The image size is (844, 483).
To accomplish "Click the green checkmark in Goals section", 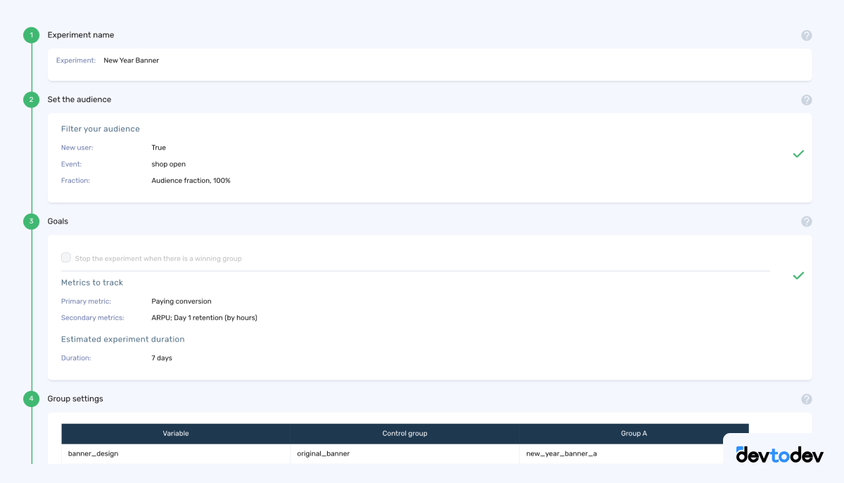I will (798, 276).
